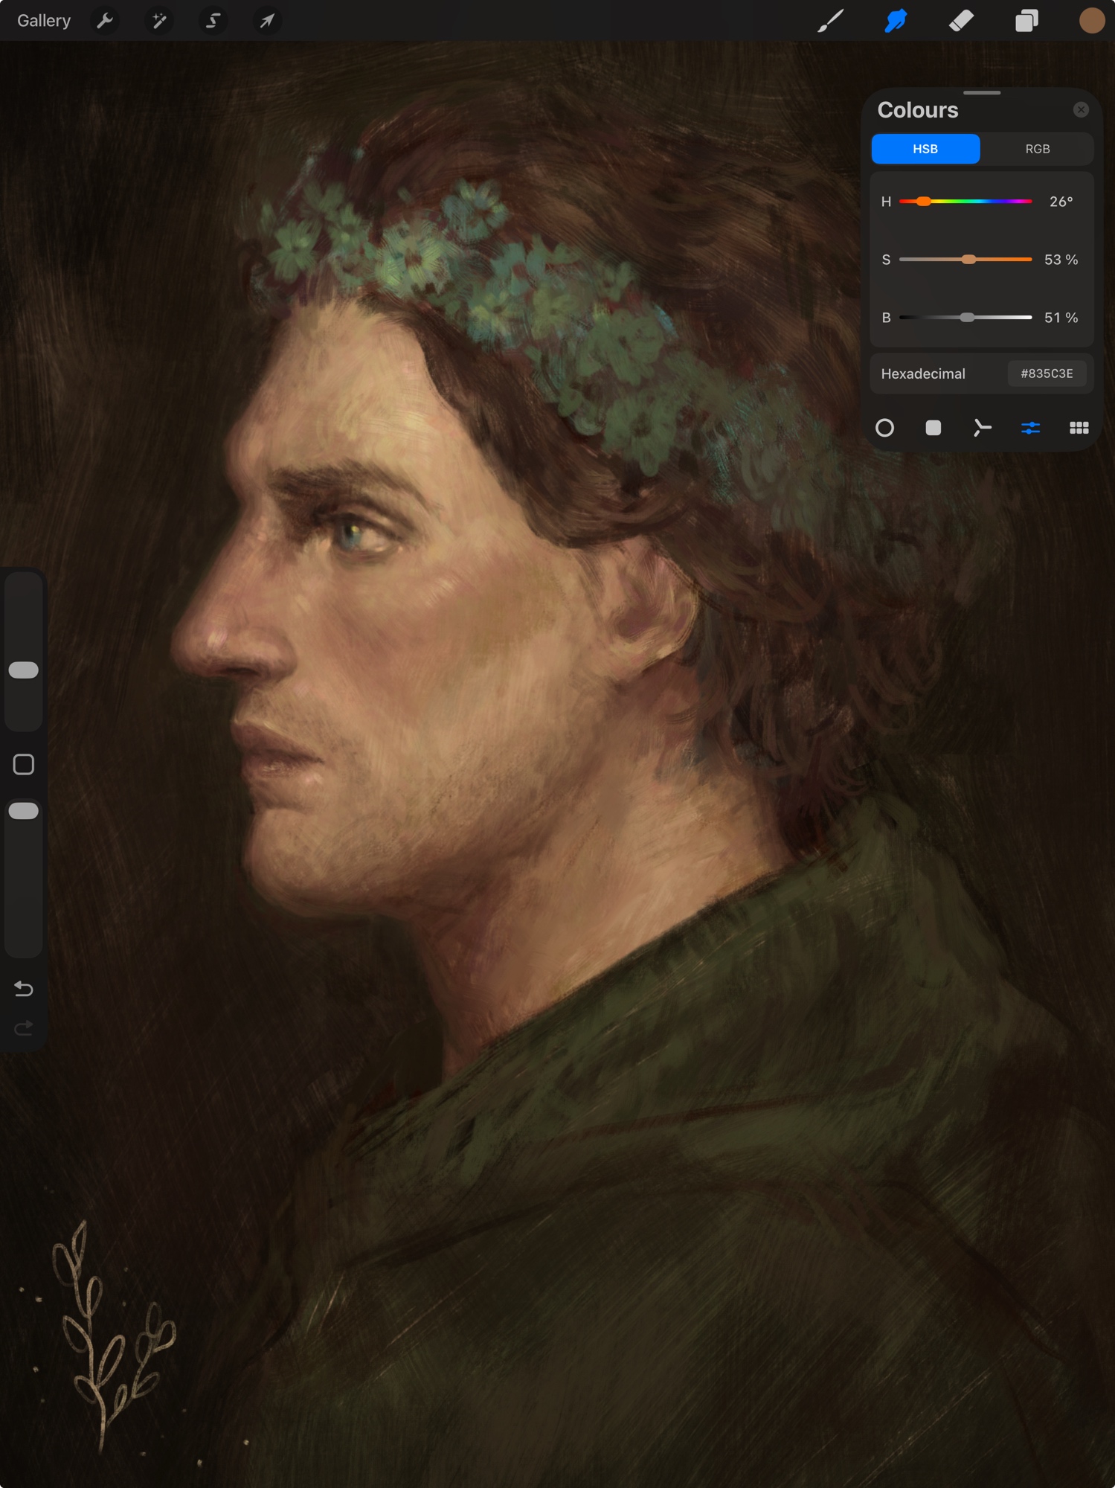Open the Layers panel

pyautogui.click(x=1026, y=21)
